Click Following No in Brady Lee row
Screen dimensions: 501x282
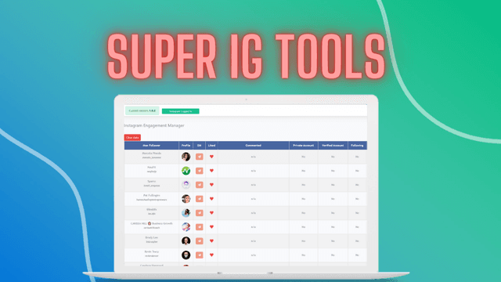(357, 241)
